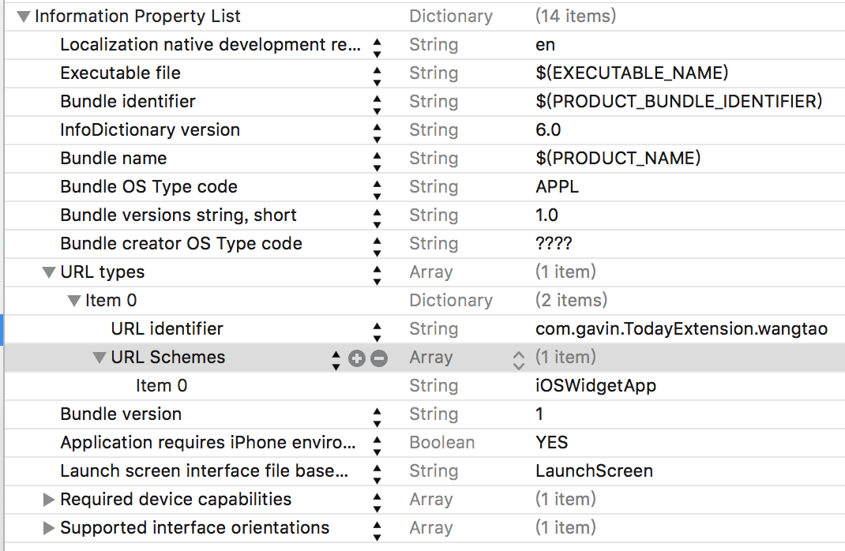845x551 pixels.
Task: Click the YES value for iPhone environment
Action: [x=551, y=443]
